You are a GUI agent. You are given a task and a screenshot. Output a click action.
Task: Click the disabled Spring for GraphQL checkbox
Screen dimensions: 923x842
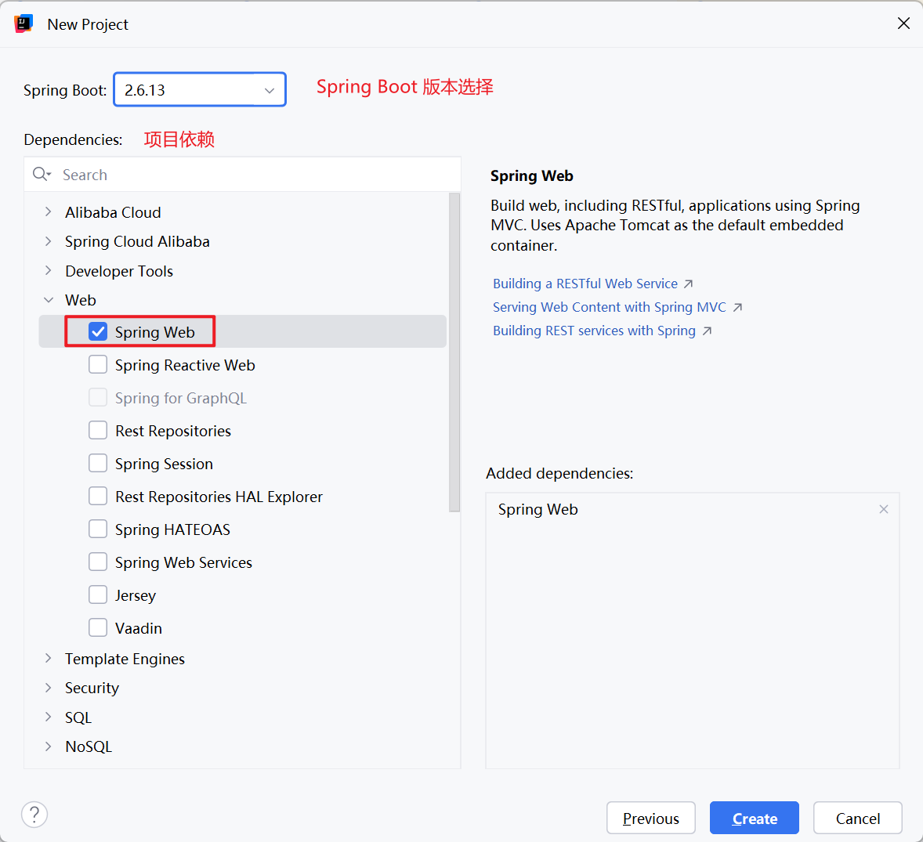tap(98, 398)
